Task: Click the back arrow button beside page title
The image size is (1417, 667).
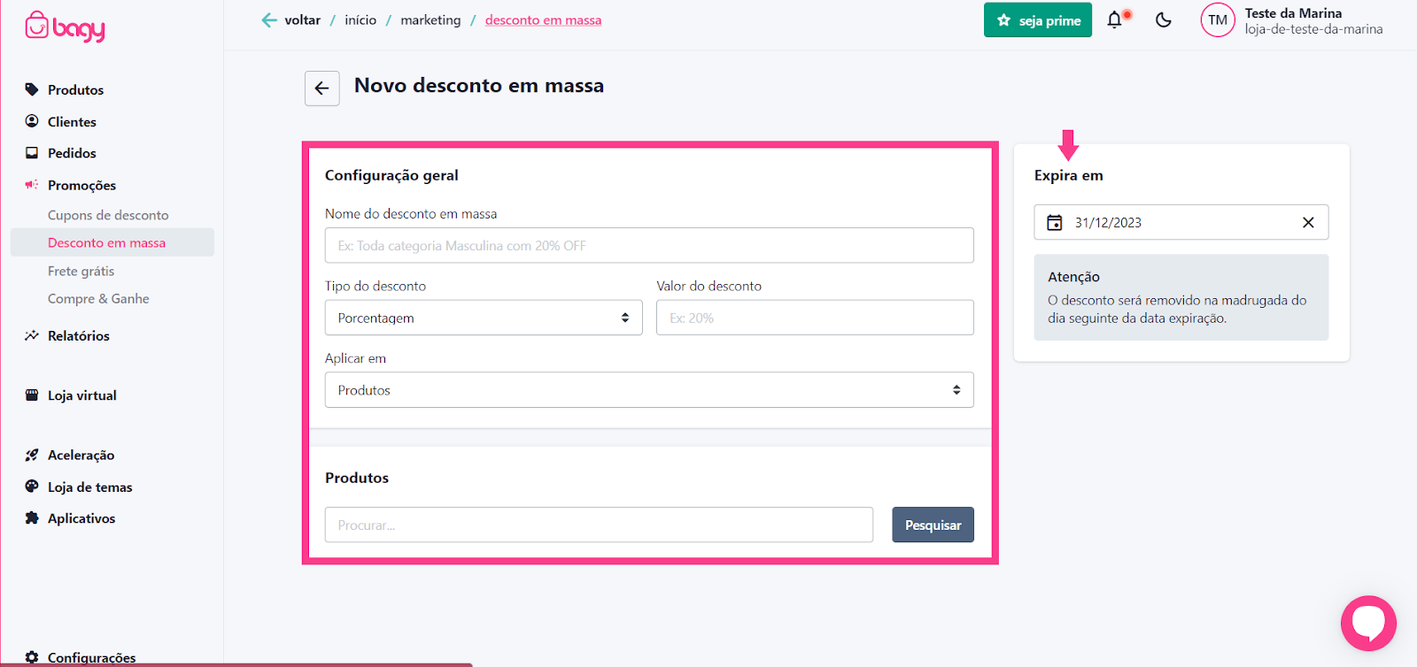Action: click(x=322, y=88)
